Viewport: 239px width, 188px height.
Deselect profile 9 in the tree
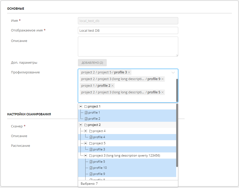[99, 174]
